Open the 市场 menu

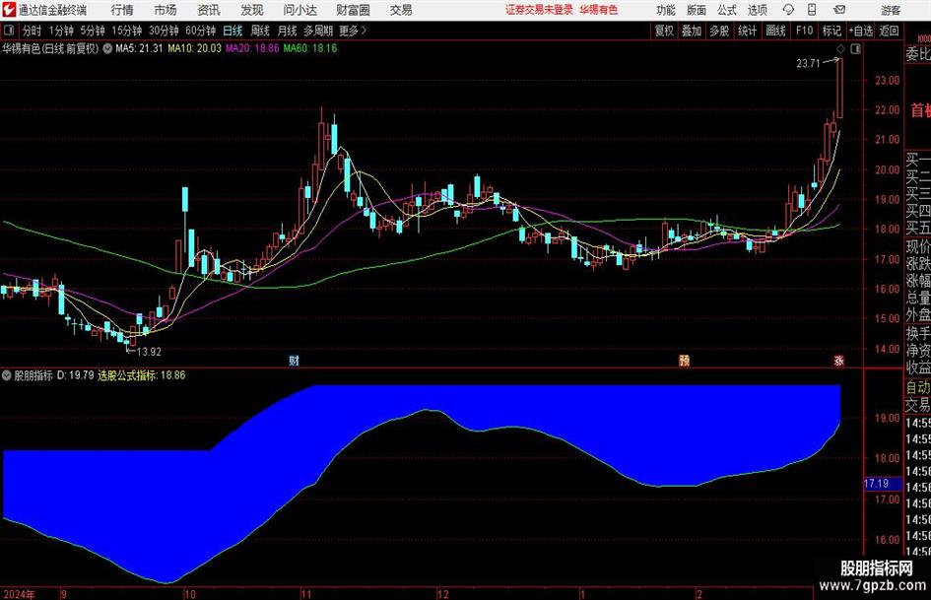(166, 10)
